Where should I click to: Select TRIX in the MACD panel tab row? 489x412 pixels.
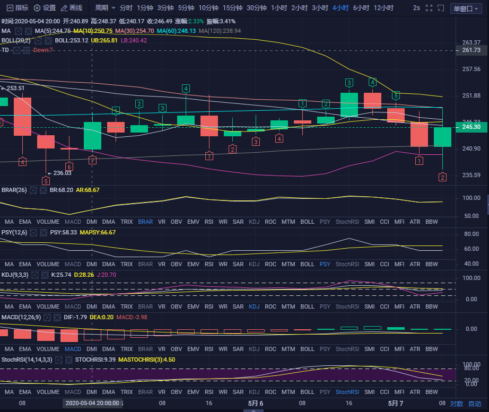click(x=127, y=349)
